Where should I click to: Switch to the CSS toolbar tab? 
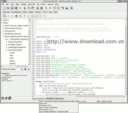click(x=55, y=12)
